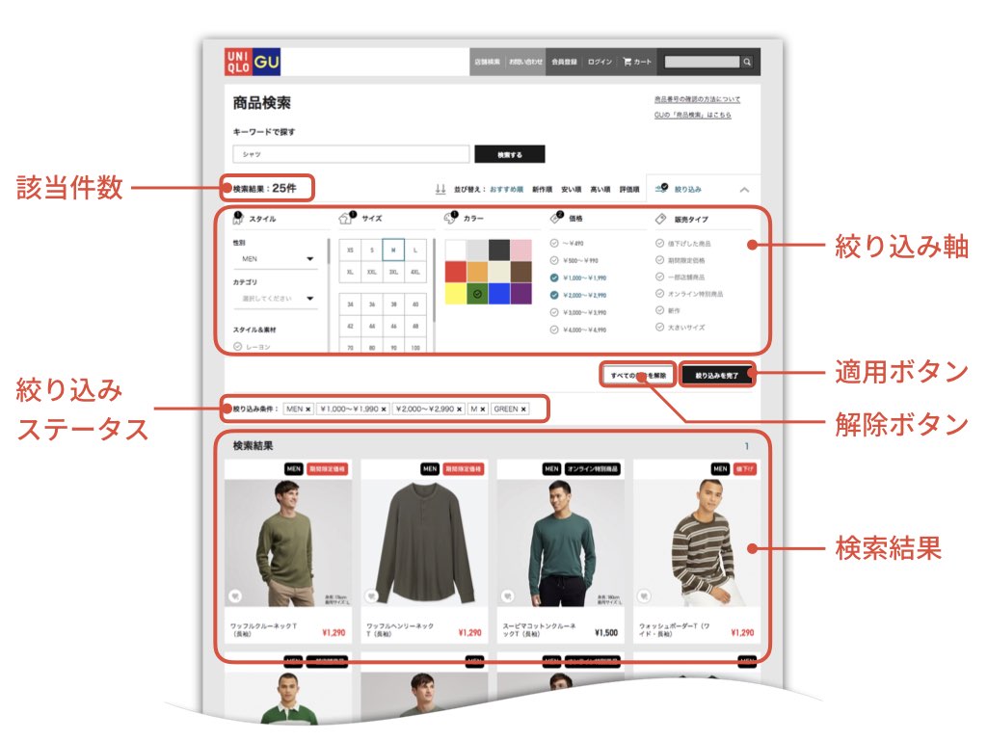Check the ¥3,000〜¥3,990 price option
The image size is (987, 740).
[x=554, y=312]
